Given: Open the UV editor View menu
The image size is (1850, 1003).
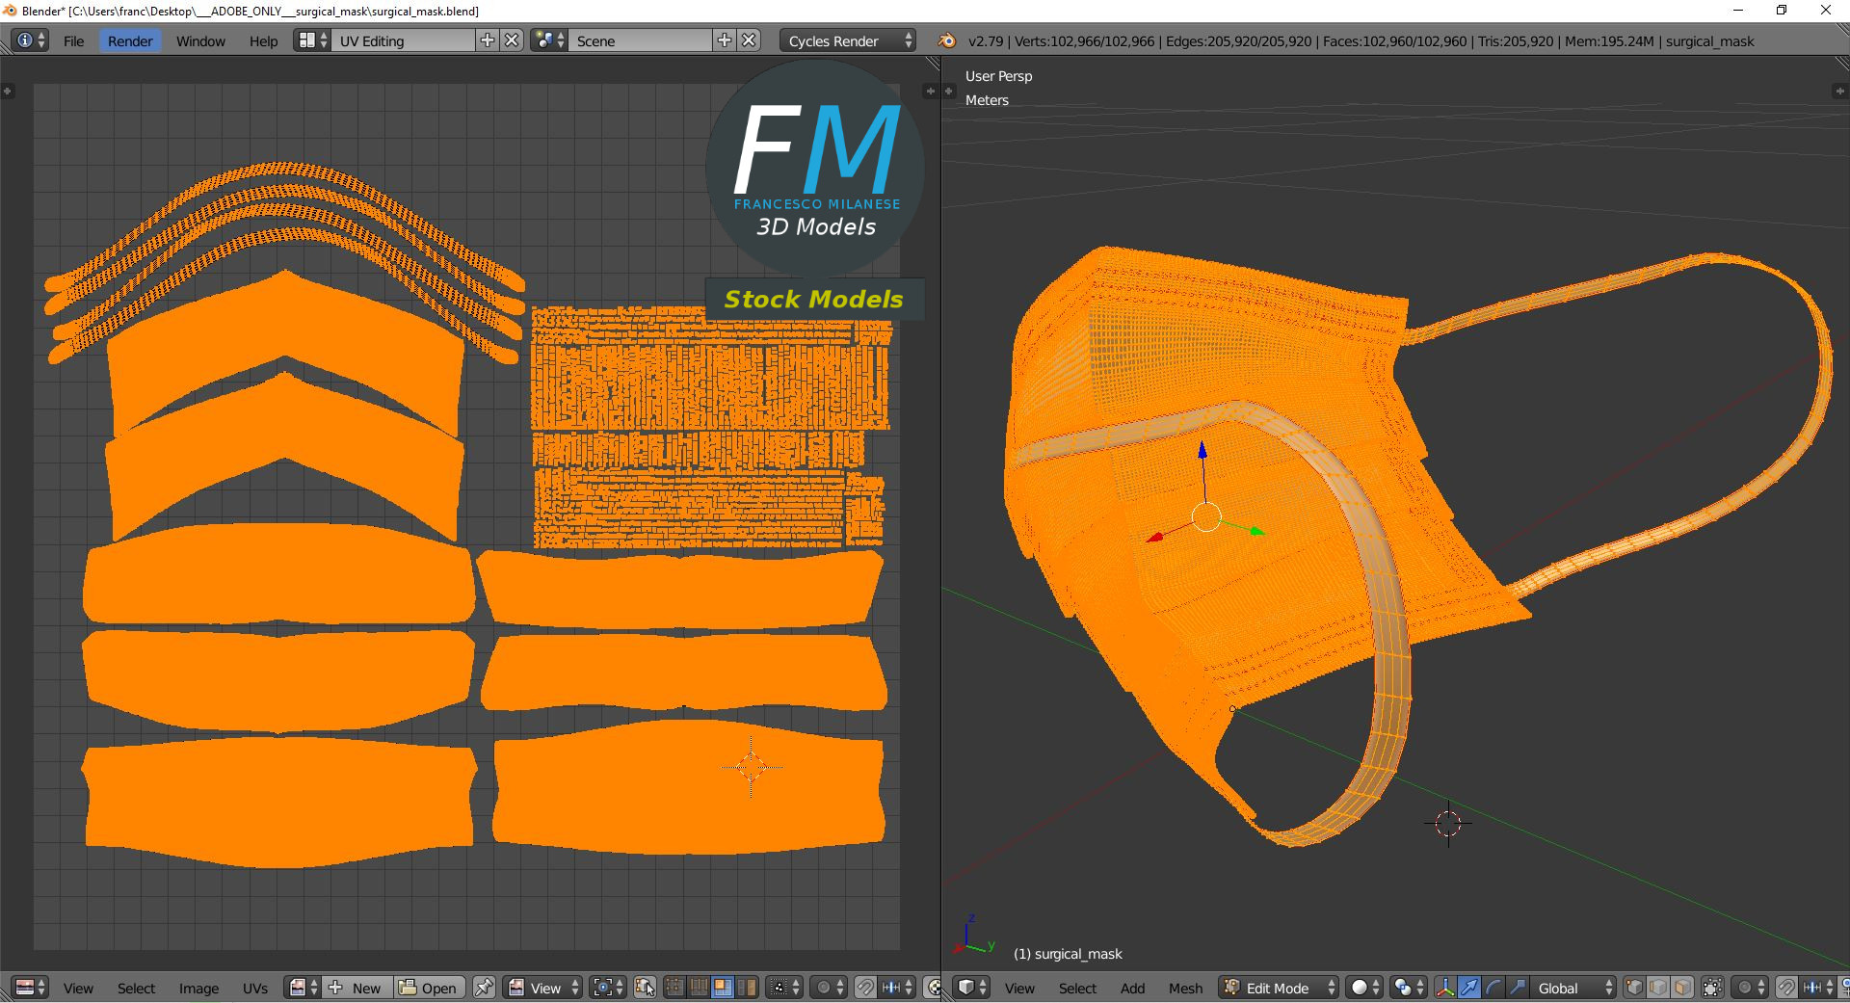Looking at the screenshot, I should [x=78, y=988].
